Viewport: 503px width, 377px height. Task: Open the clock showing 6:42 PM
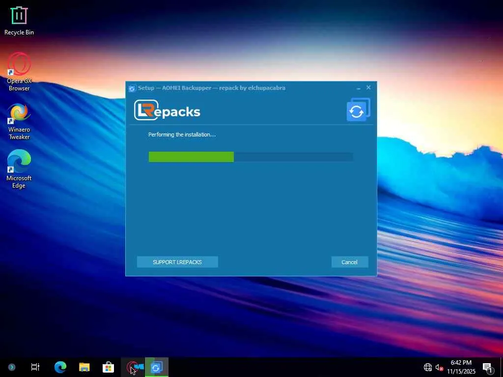coord(461,367)
